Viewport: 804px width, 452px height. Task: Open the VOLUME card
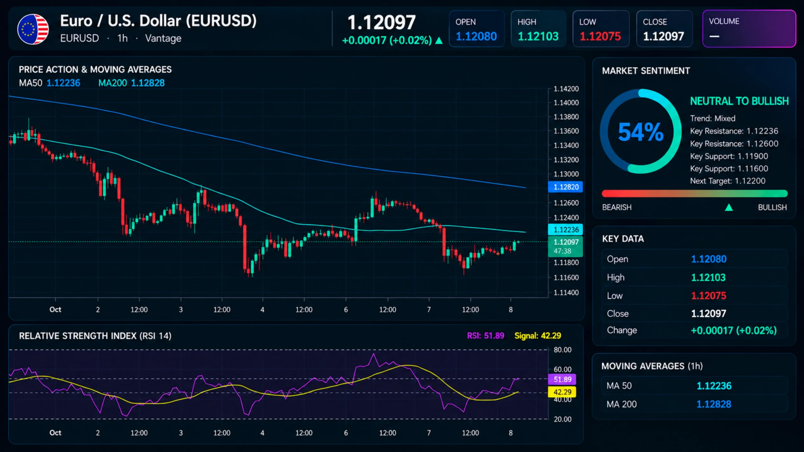pyautogui.click(x=749, y=29)
